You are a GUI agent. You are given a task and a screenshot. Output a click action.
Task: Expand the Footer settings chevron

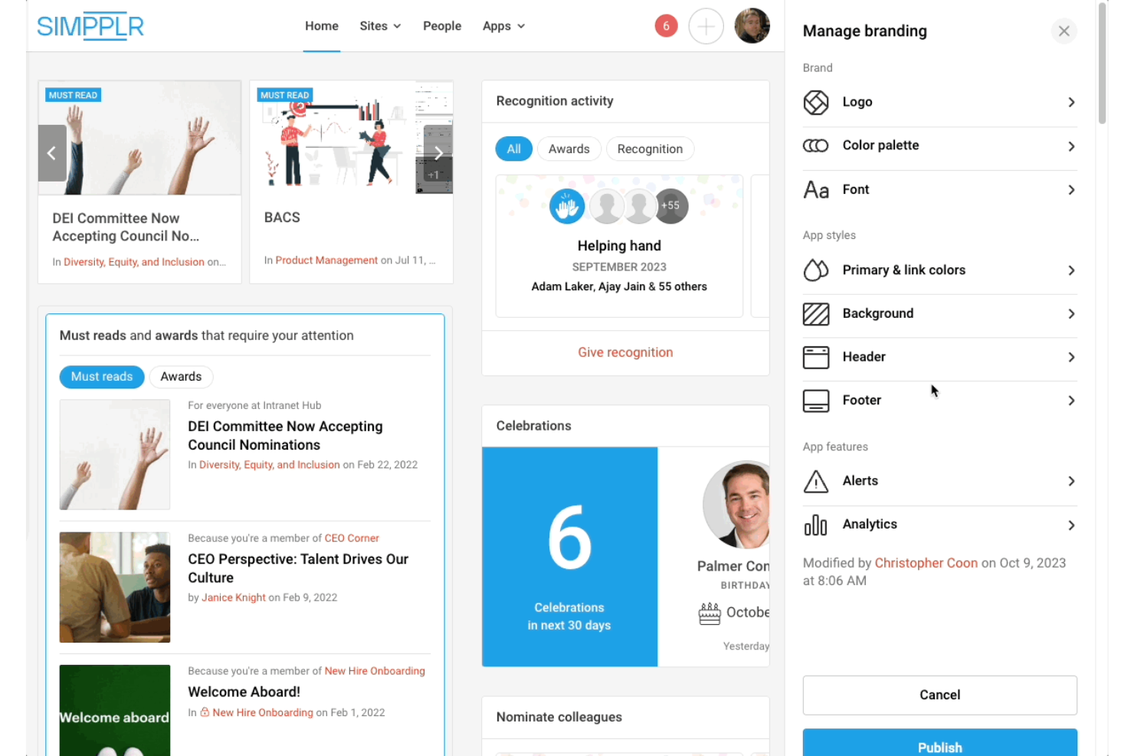(x=1071, y=400)
